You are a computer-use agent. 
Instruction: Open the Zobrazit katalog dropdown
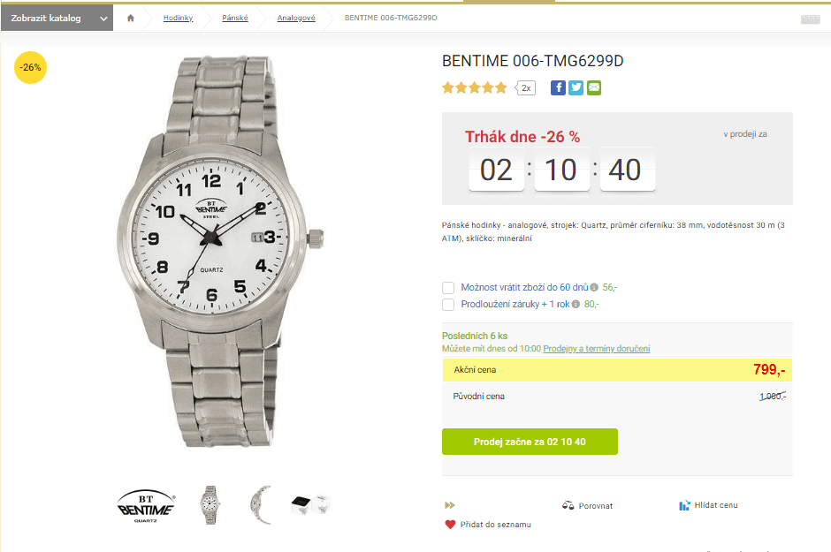click(53, 17)
